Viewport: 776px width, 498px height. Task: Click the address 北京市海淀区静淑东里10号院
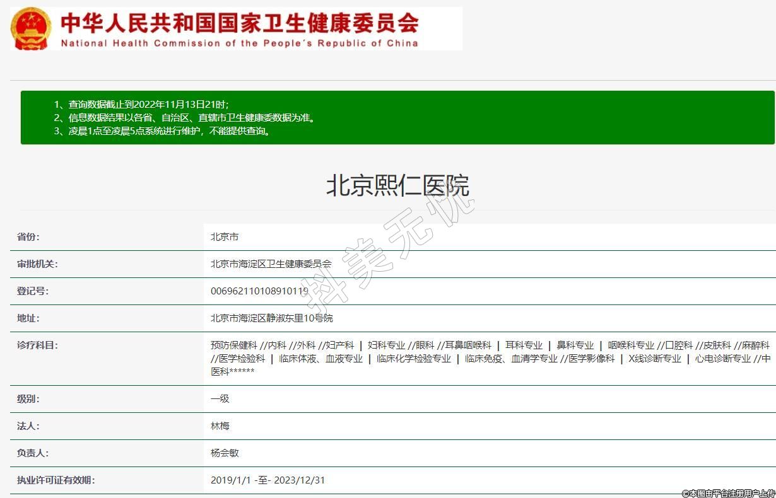coord(271,318)
